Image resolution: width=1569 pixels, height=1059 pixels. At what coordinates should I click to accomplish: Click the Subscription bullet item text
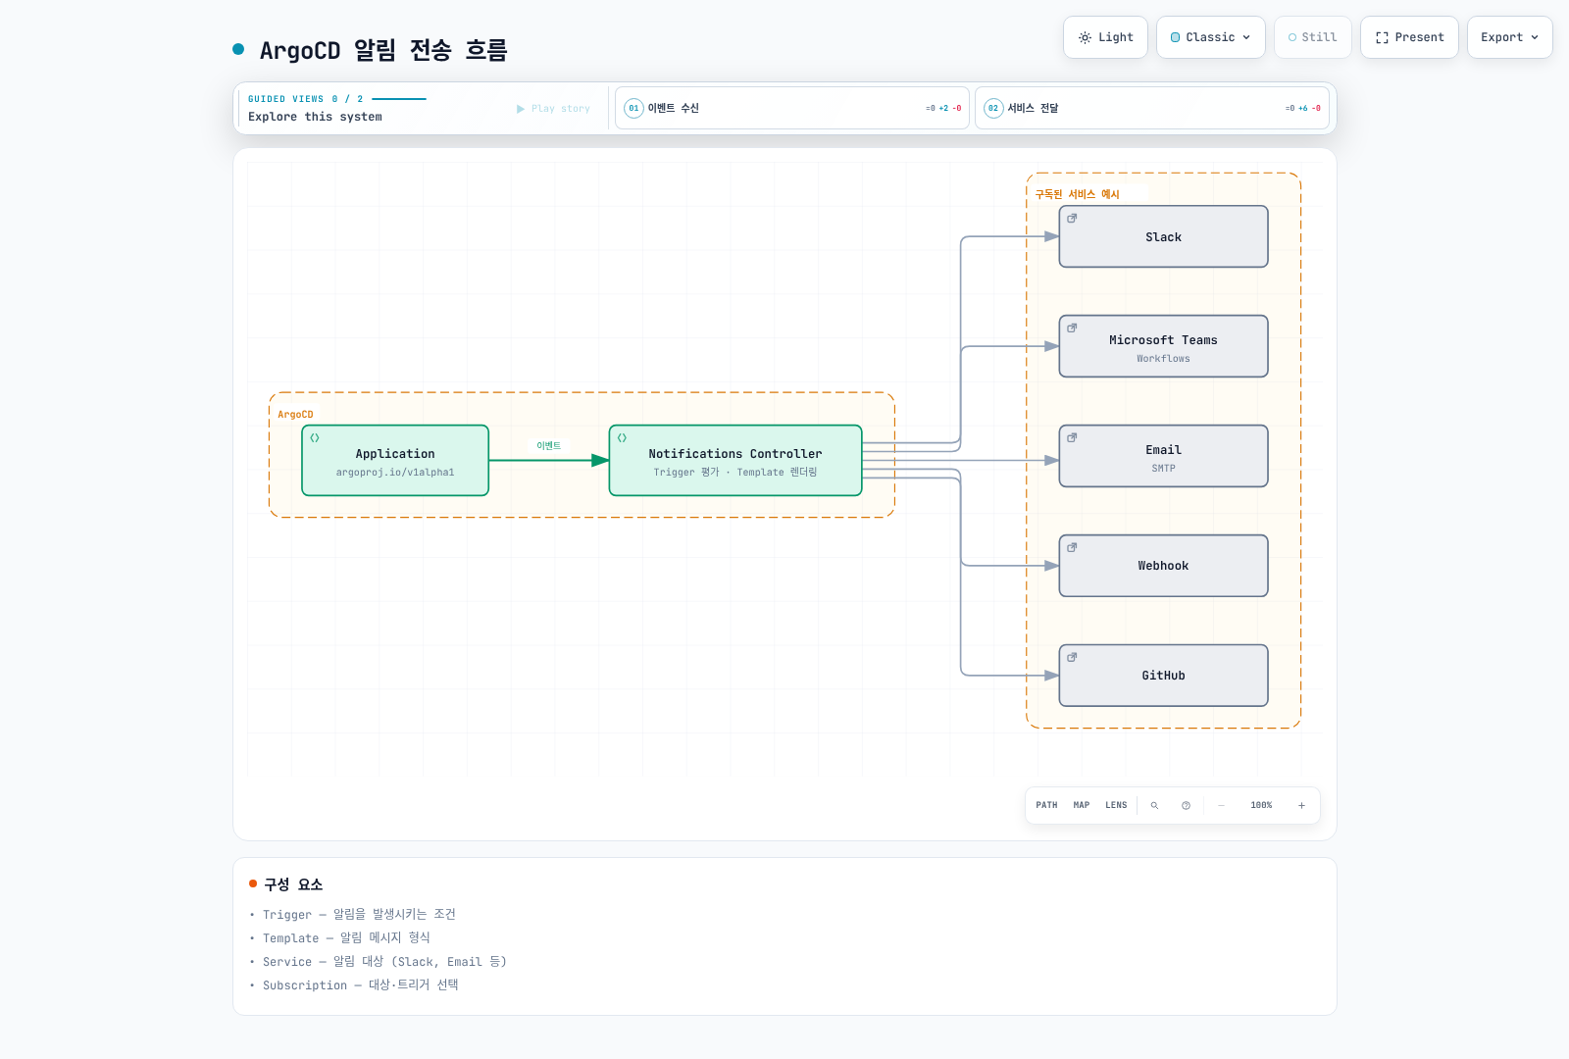point(360,984)
